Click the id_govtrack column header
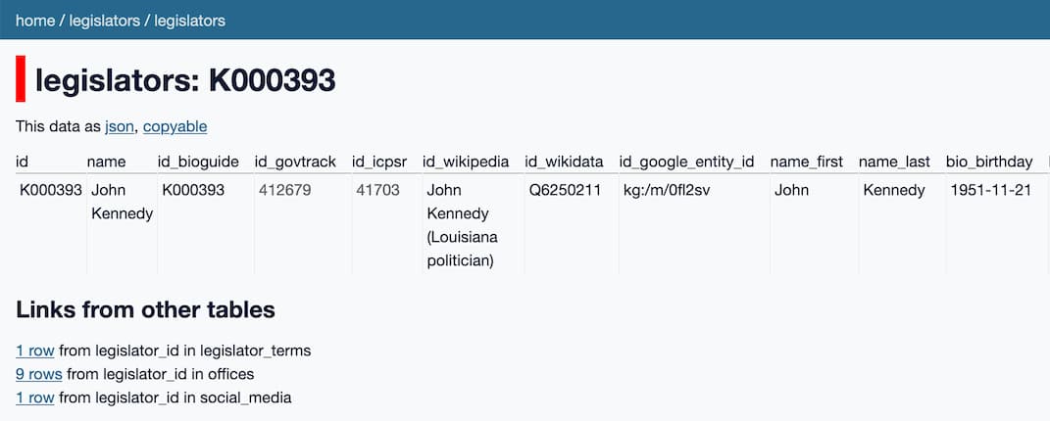1050x421 pixels. pyautogui.click(x=295, y=161)
